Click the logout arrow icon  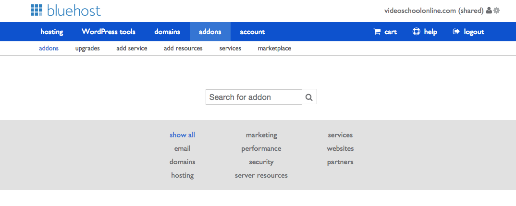coord(456,32)
